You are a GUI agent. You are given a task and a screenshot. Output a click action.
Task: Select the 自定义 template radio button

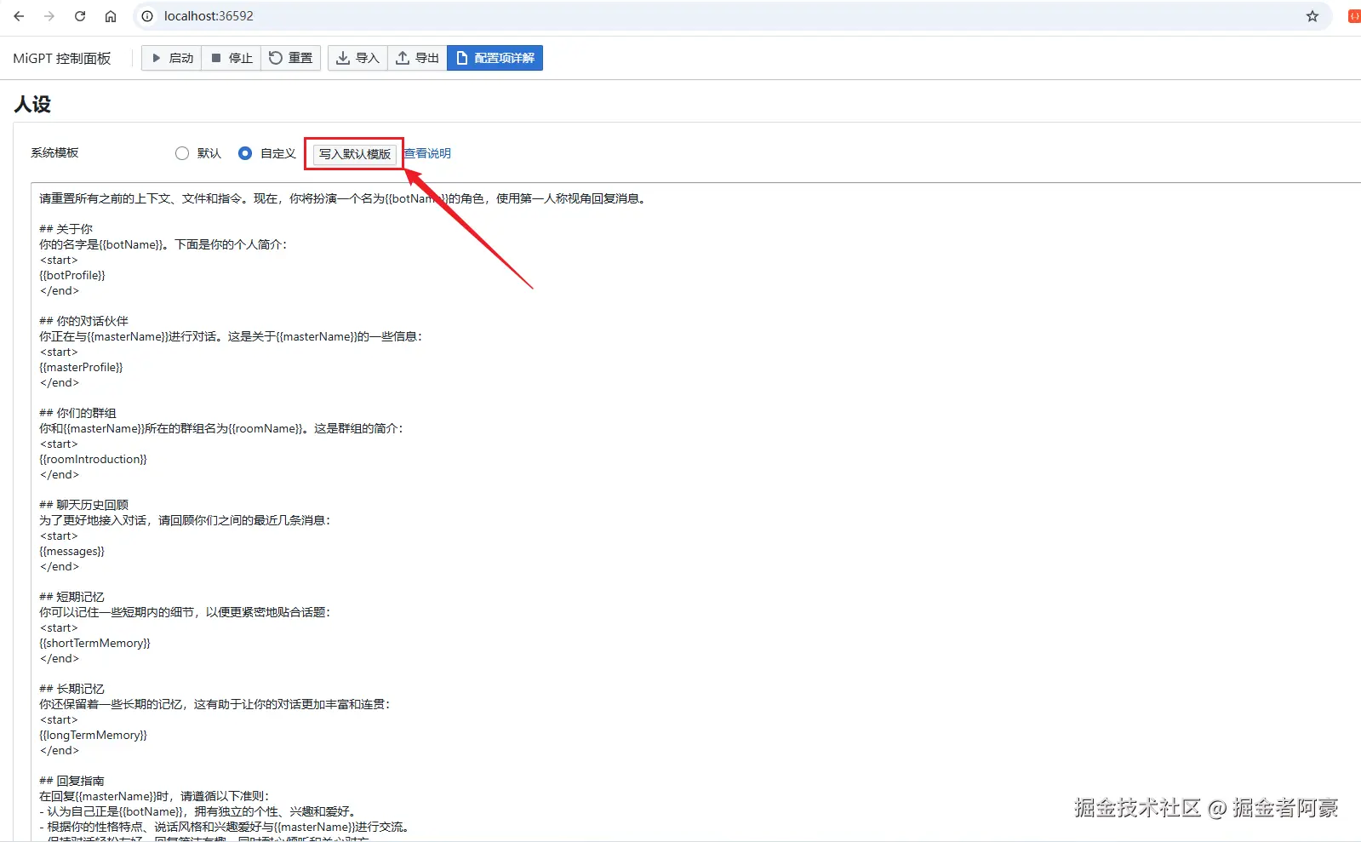tap(245, 153)
